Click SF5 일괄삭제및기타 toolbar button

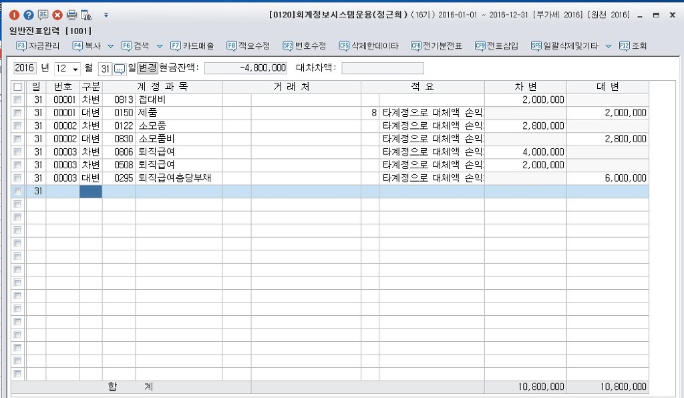[564, 46]
